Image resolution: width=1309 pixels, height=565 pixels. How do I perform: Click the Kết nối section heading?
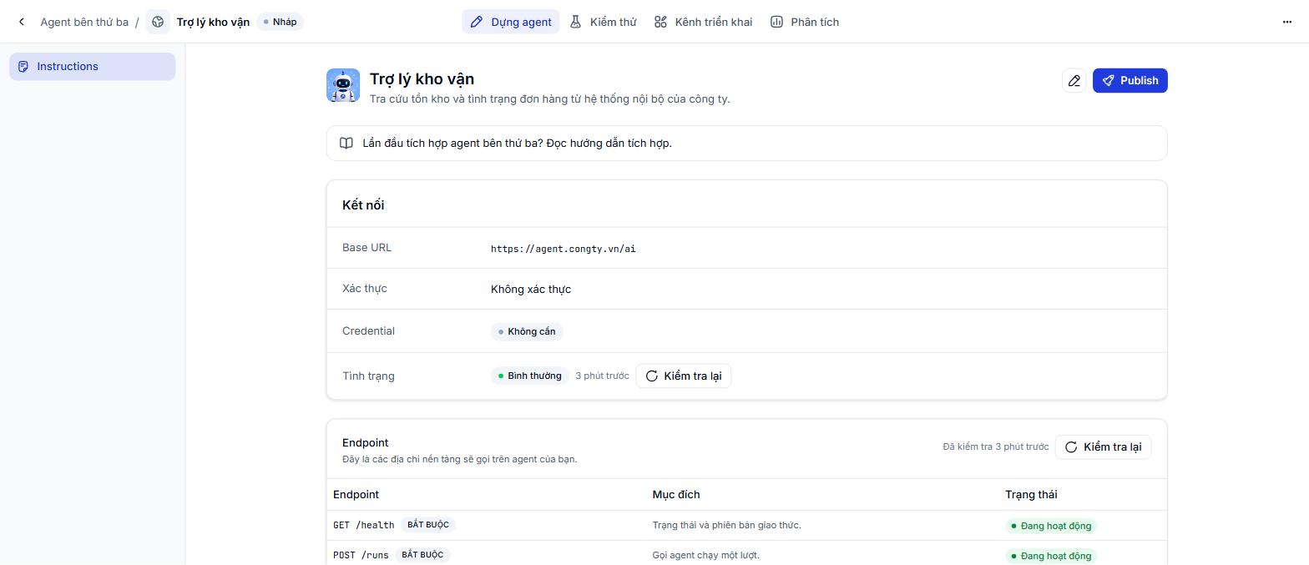[363, 205]
